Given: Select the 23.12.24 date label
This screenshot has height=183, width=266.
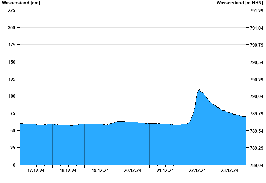Looking at the screenshot, I should coord(229,170).
